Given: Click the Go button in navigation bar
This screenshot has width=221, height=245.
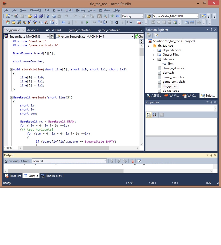Looking at the screenshot, I should point(139,36).
